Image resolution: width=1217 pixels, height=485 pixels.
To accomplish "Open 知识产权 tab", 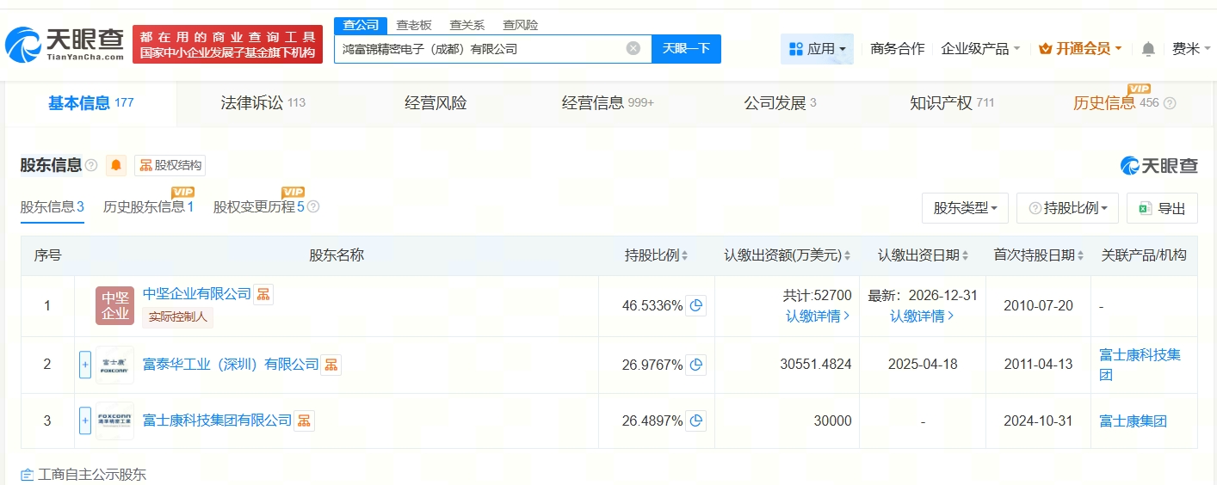I will coord(952,103).
